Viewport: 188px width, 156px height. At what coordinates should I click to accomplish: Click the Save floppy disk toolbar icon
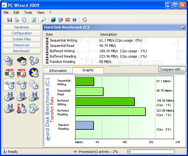(10, 20)
